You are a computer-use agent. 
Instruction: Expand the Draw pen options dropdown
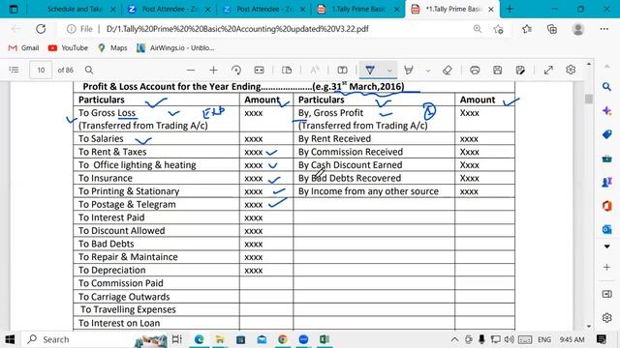tap(389, 71)
